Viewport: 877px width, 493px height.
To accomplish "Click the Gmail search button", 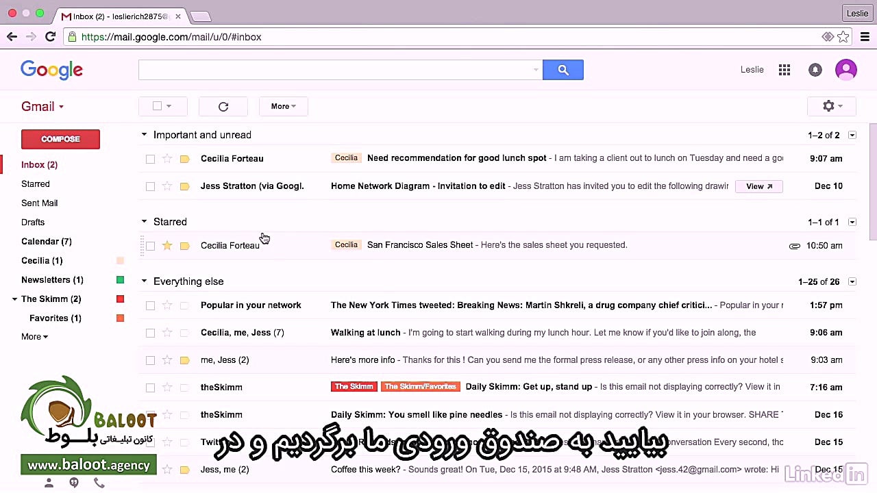I will click(563, 69).
